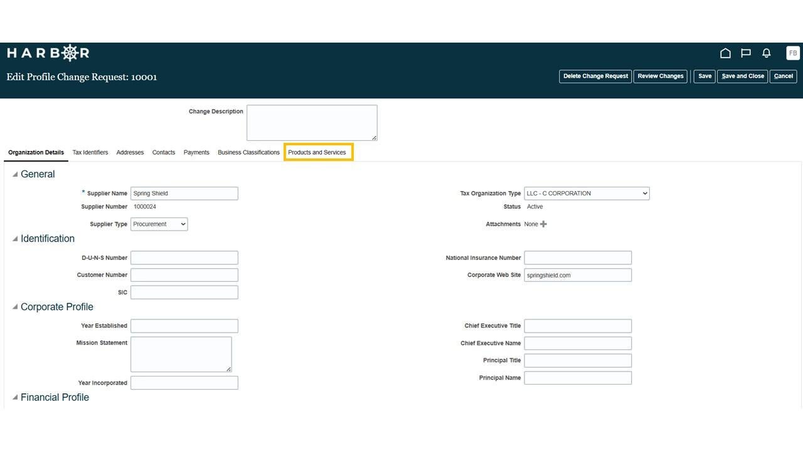The width and height of the screenshot is (803, 451).
Task: Open the Notifications bell icon
Action: tap(766, 53)
